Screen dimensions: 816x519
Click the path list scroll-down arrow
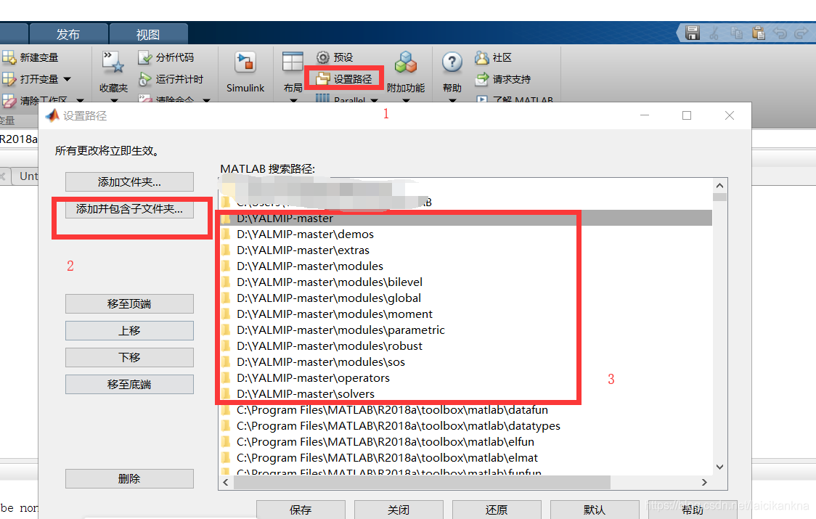coord(719,467)
